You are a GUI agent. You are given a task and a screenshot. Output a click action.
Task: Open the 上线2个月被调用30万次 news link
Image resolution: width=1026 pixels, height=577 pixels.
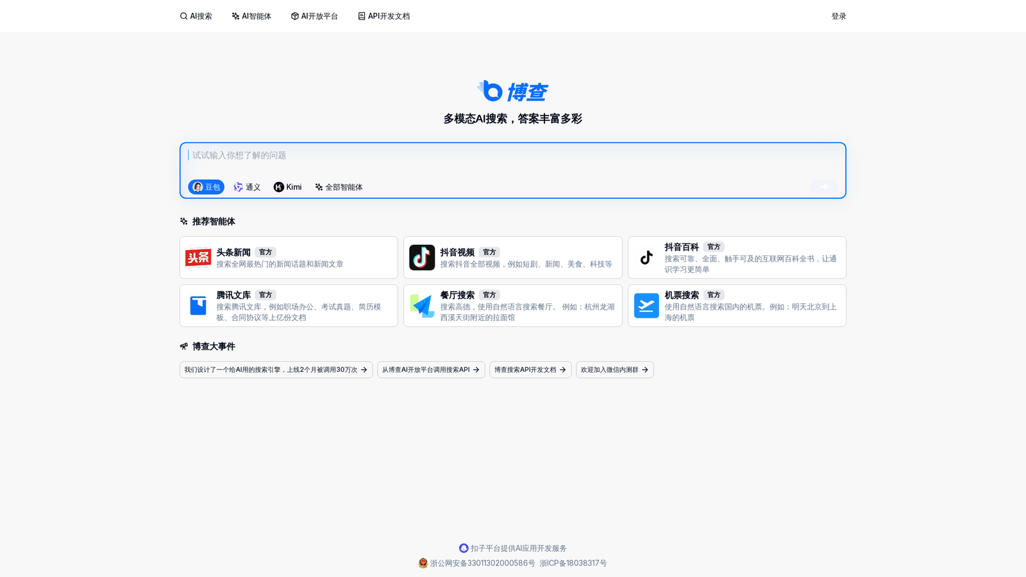(x=276, y=370)
